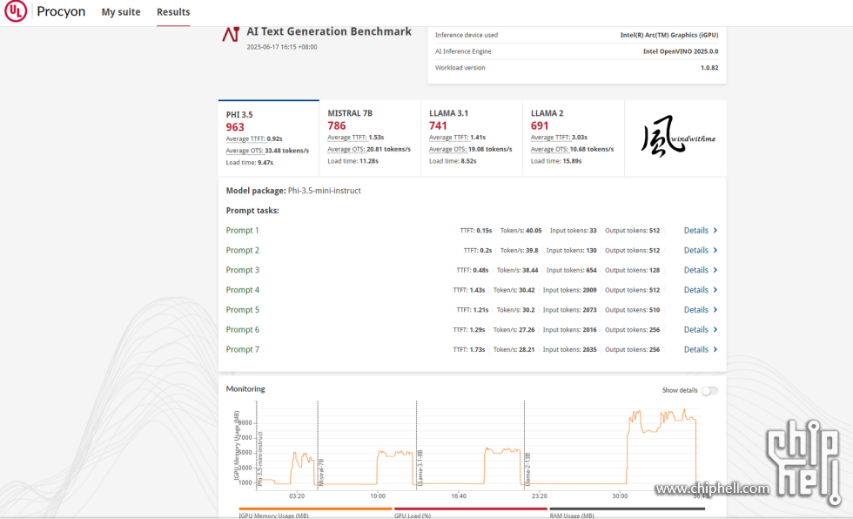The width and height of the screenshot is (853, 519).
Task: Click the Procyon brand title
Action: [61, 11]
